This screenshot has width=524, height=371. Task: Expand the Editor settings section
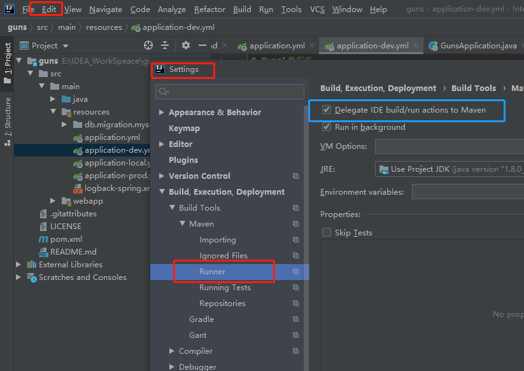[162, 144]
